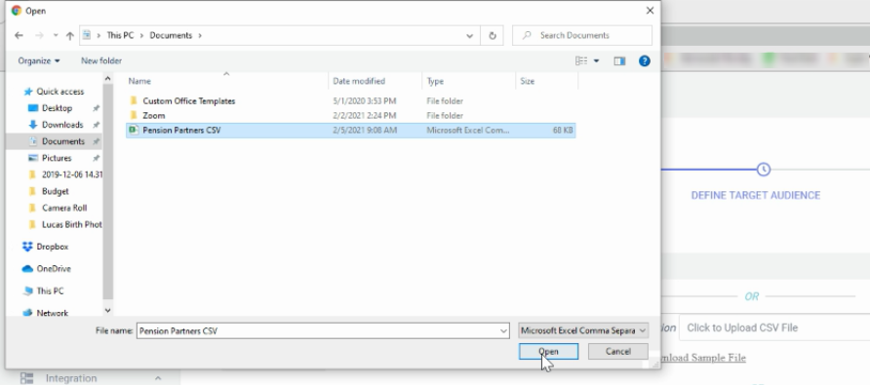Screen dimensions: 870x385
Task: Refresh the Documents folder view
Action: coord(493,35)
